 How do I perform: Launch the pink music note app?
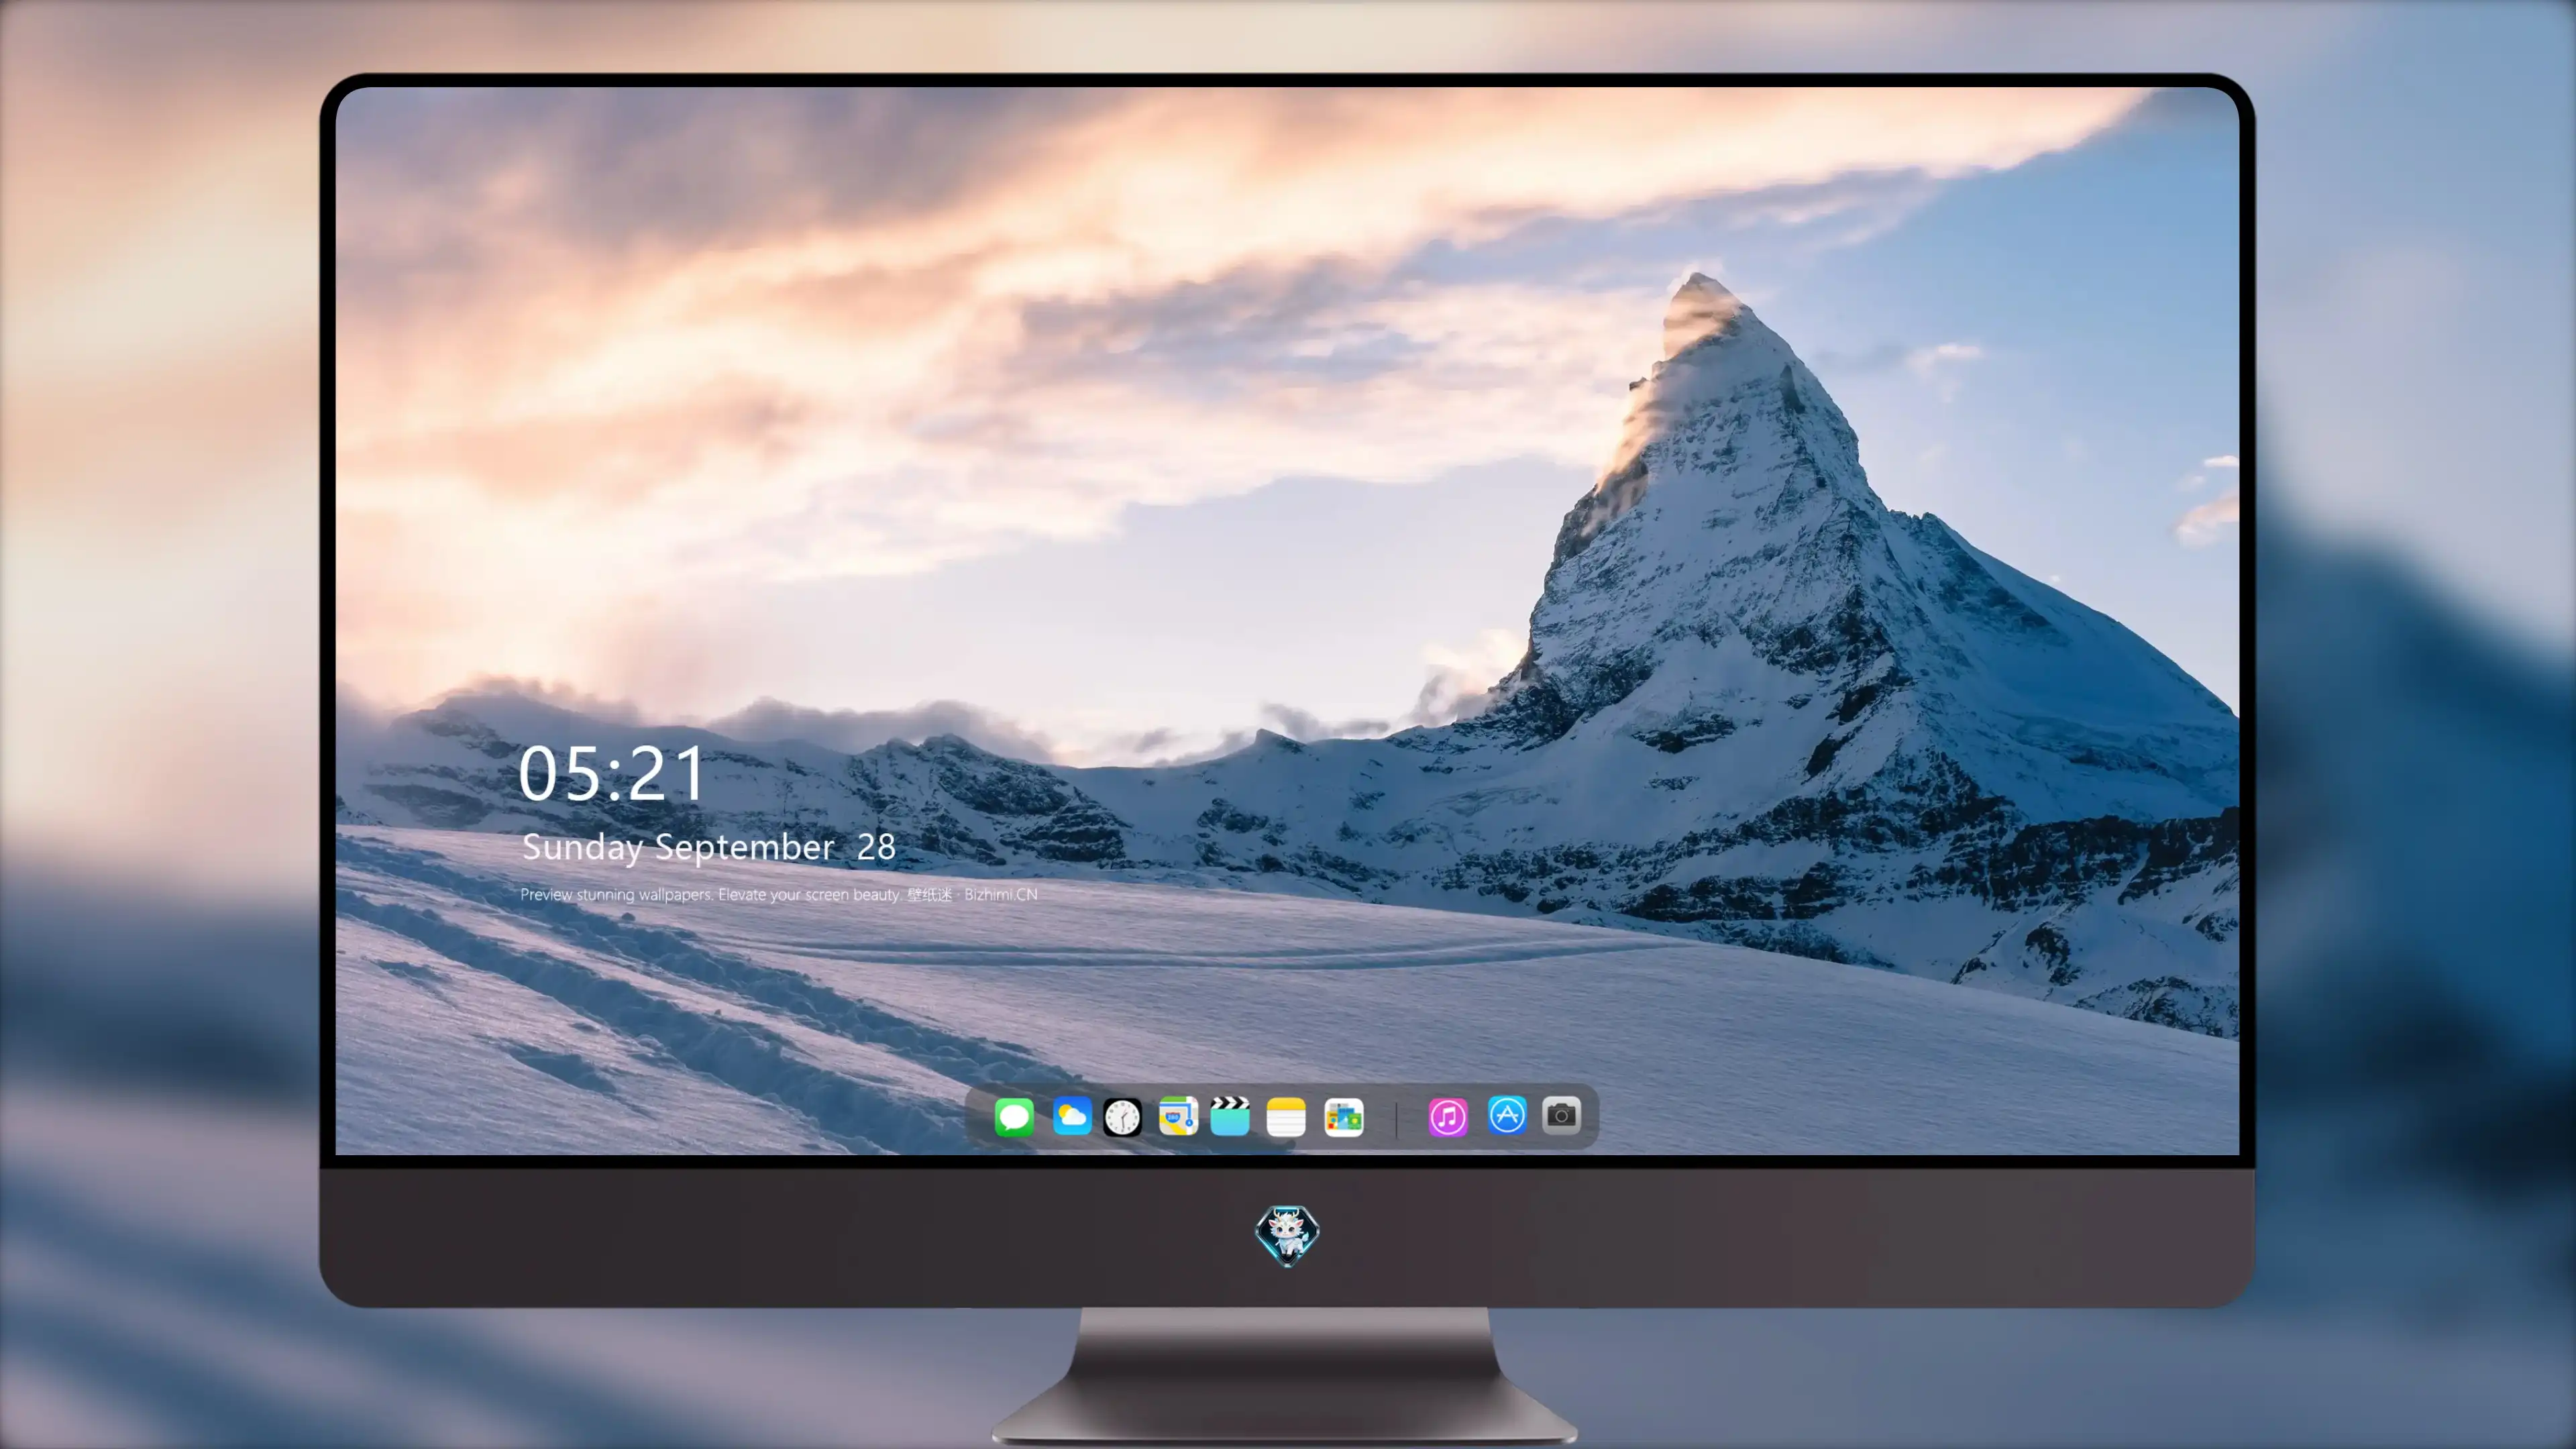pyautogui.click(x=1448, y=1117)
